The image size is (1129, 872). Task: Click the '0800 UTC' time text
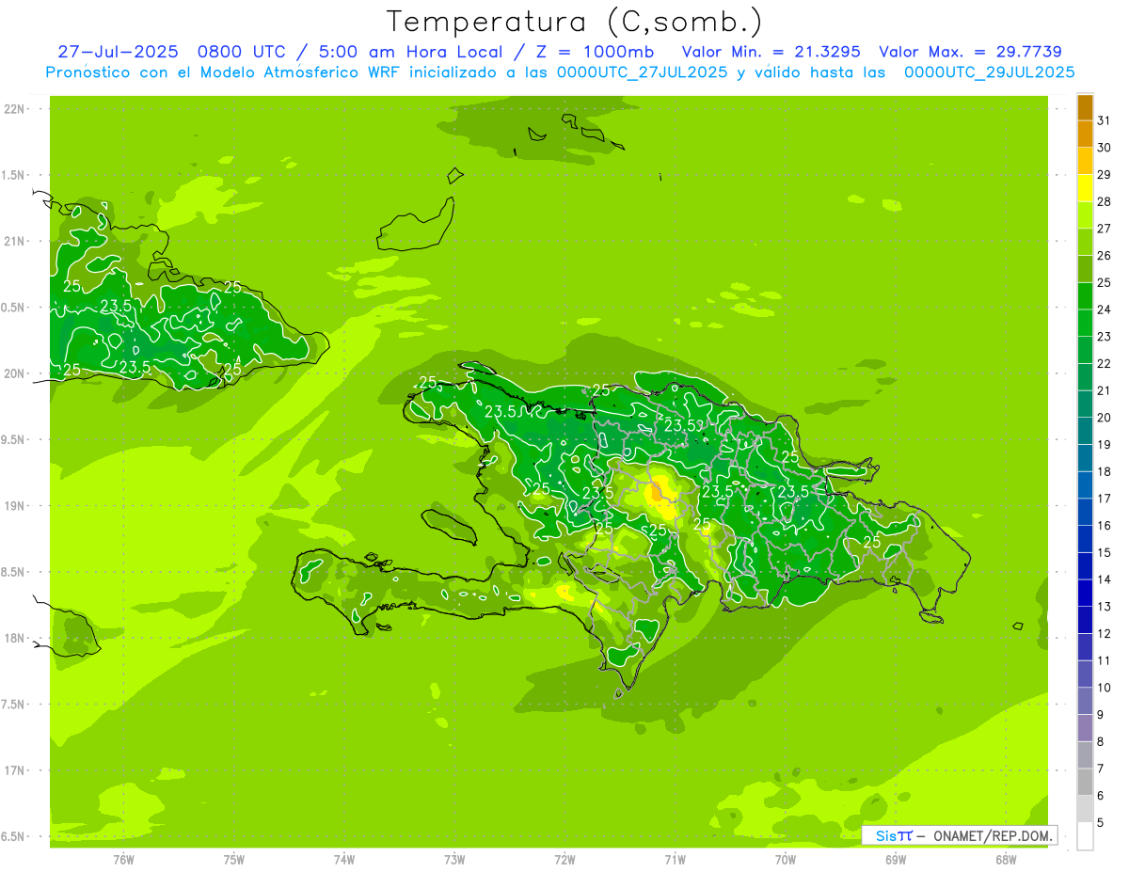point(243,52)
